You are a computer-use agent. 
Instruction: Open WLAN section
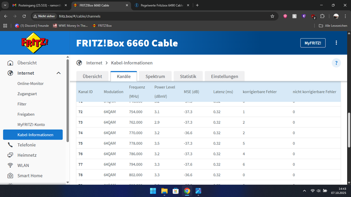pos(23,165)
